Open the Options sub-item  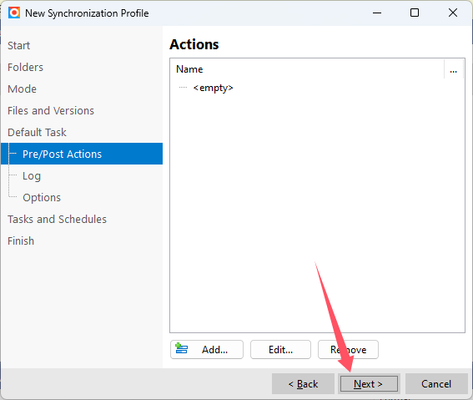point(42,198)
